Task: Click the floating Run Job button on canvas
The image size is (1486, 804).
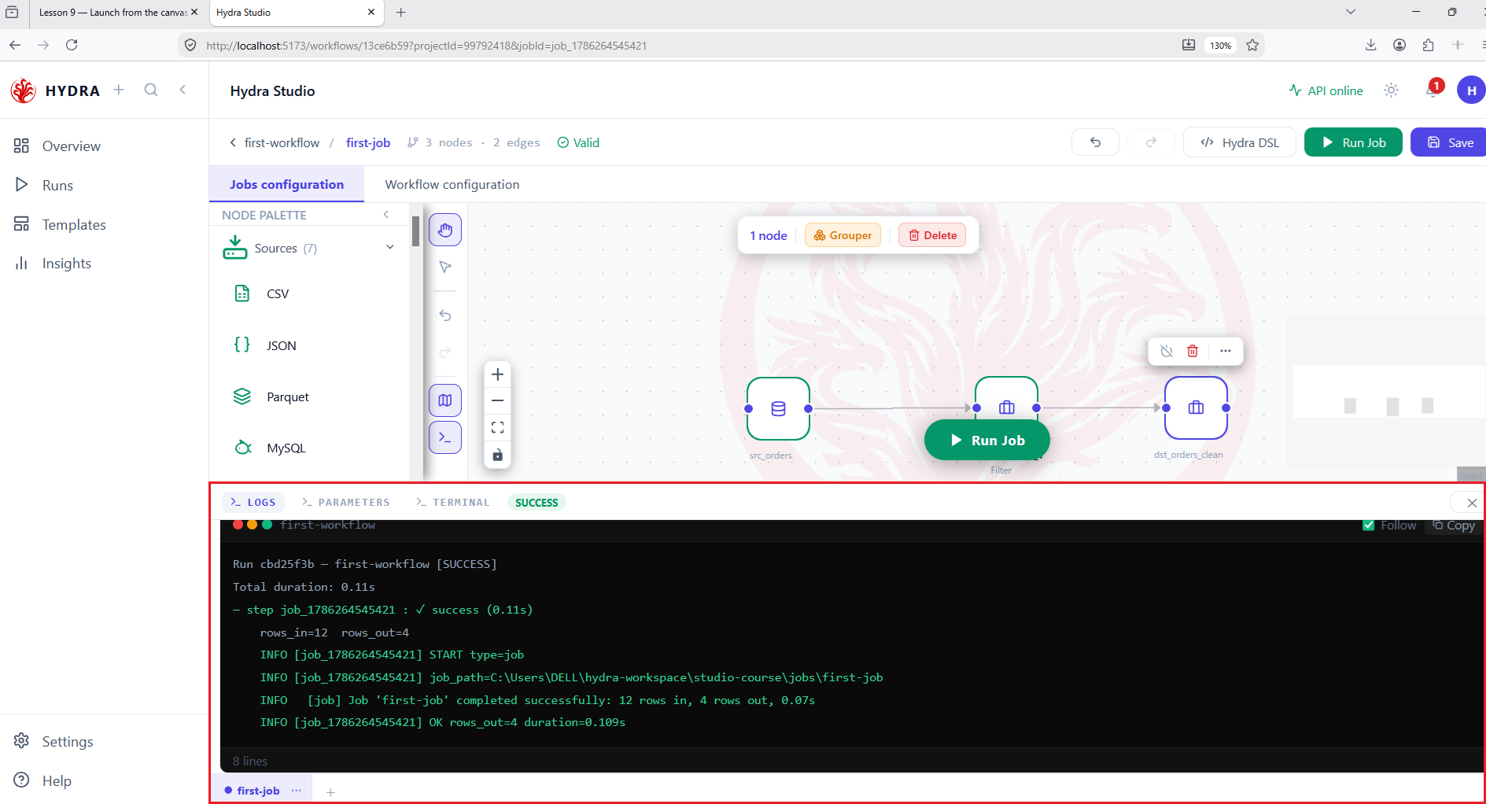Action: [x=987, y=441]
